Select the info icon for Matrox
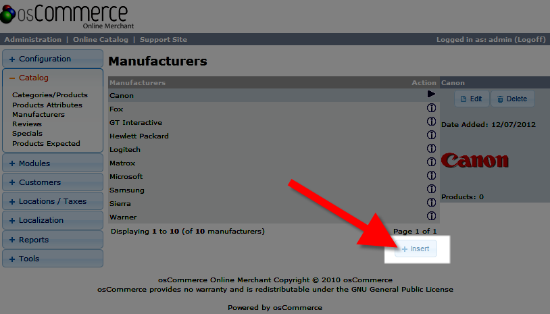Screen dimensions: 550x314 coord(431,163)
